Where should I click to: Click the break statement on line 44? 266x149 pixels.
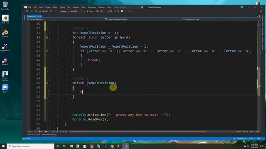(94, 60)
